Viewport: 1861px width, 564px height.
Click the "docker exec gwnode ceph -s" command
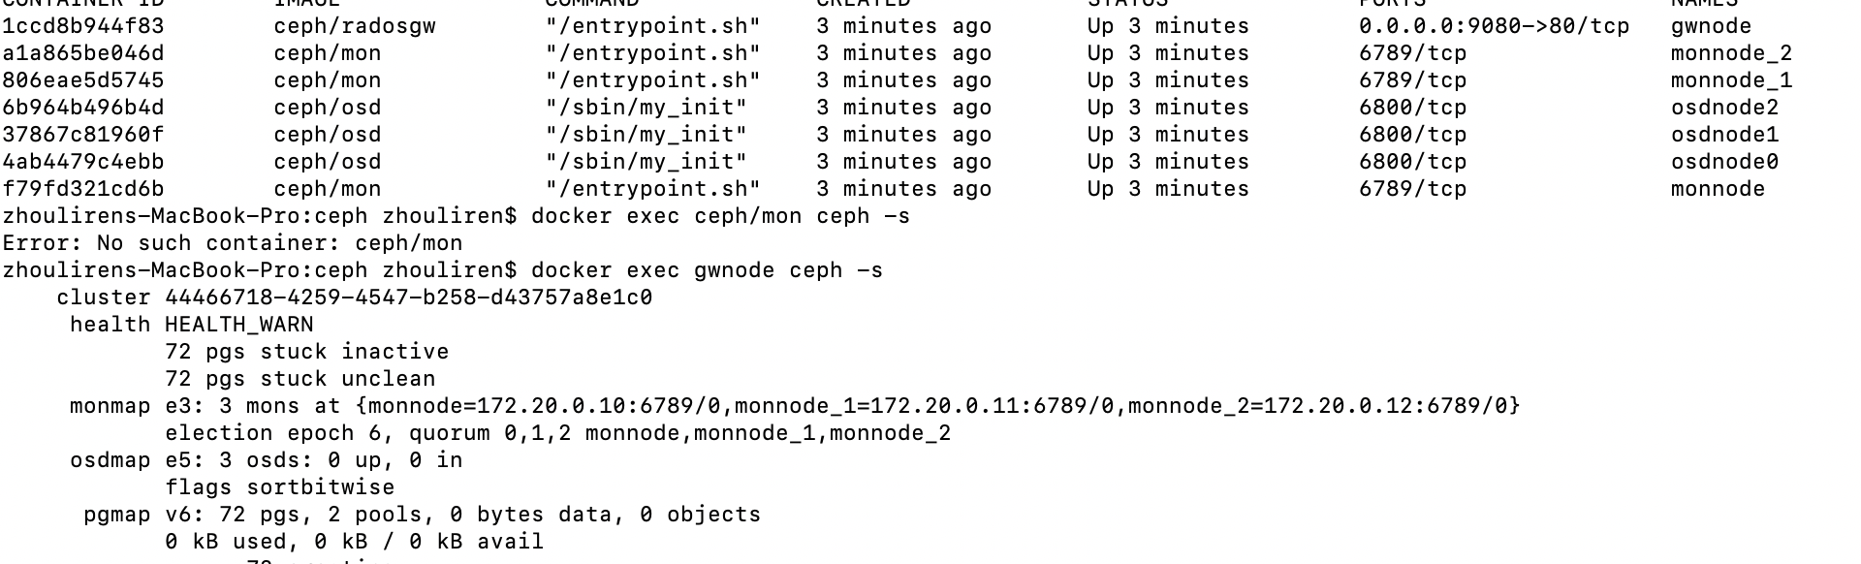point(707,270)
